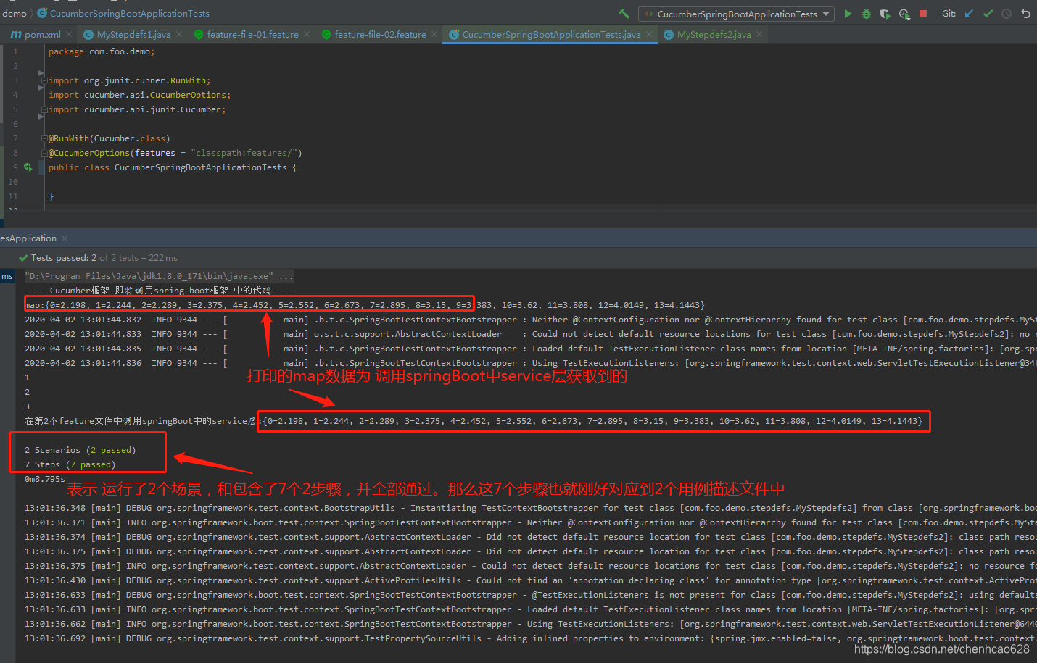Close the CucumberSpringBootApplicationTests.java tab
This screenshot has height=663, width=1037.
coord(649,34)
